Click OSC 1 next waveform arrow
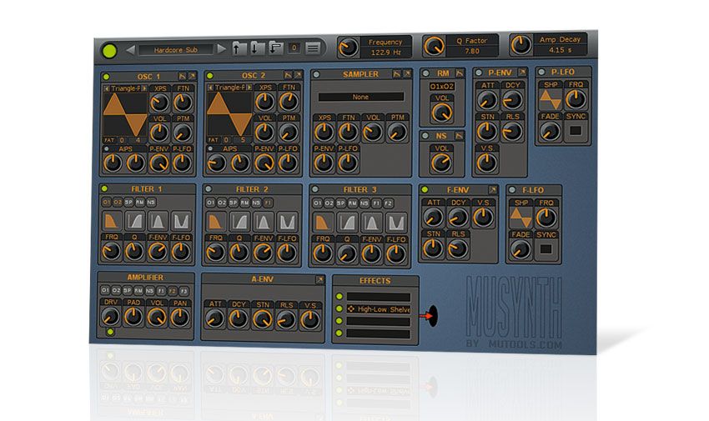 144,88
